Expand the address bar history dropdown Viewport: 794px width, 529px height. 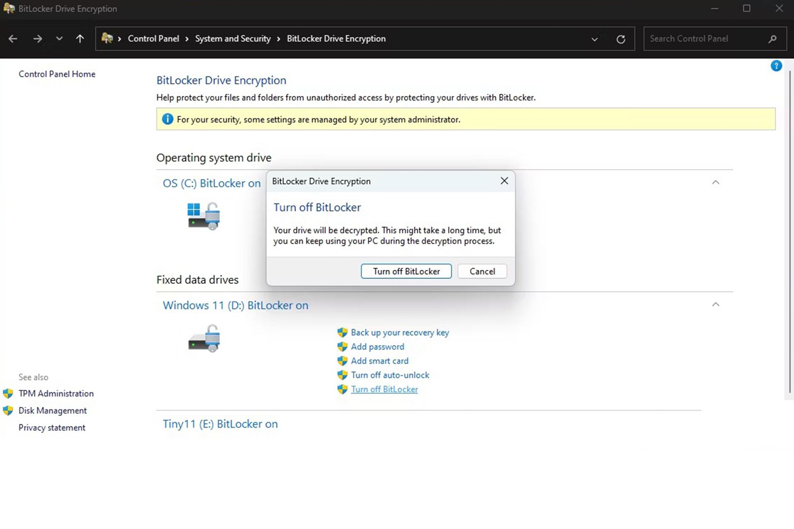(594, 39)
